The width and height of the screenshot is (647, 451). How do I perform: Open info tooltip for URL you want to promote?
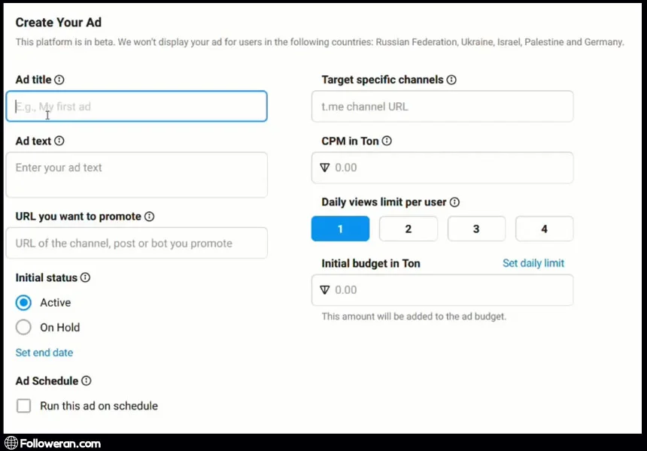[149, 216]
